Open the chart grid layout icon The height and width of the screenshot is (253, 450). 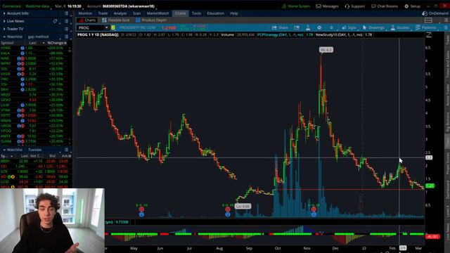[x=428, y=20]
